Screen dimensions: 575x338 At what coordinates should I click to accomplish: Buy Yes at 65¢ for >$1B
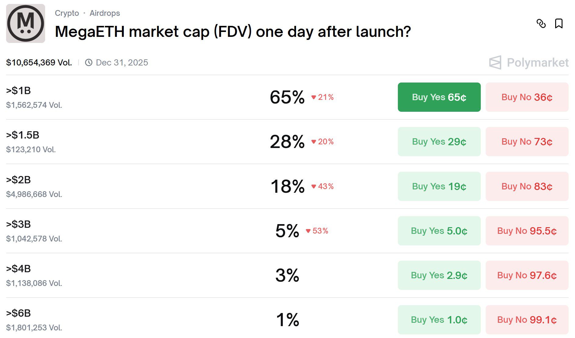pos(439,97)
